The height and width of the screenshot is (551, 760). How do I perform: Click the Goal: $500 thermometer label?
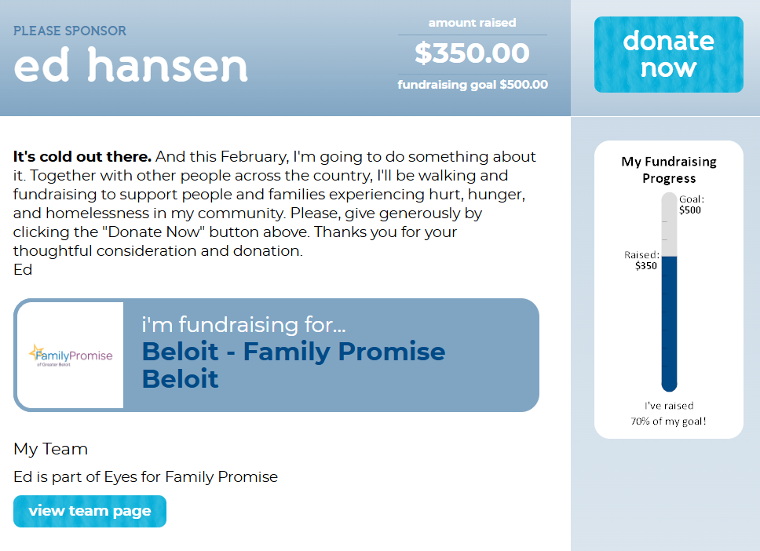click(x=691, y=205)
